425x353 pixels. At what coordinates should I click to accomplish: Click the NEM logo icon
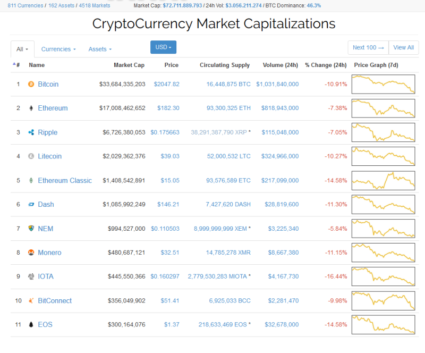[x=31, y=229]
